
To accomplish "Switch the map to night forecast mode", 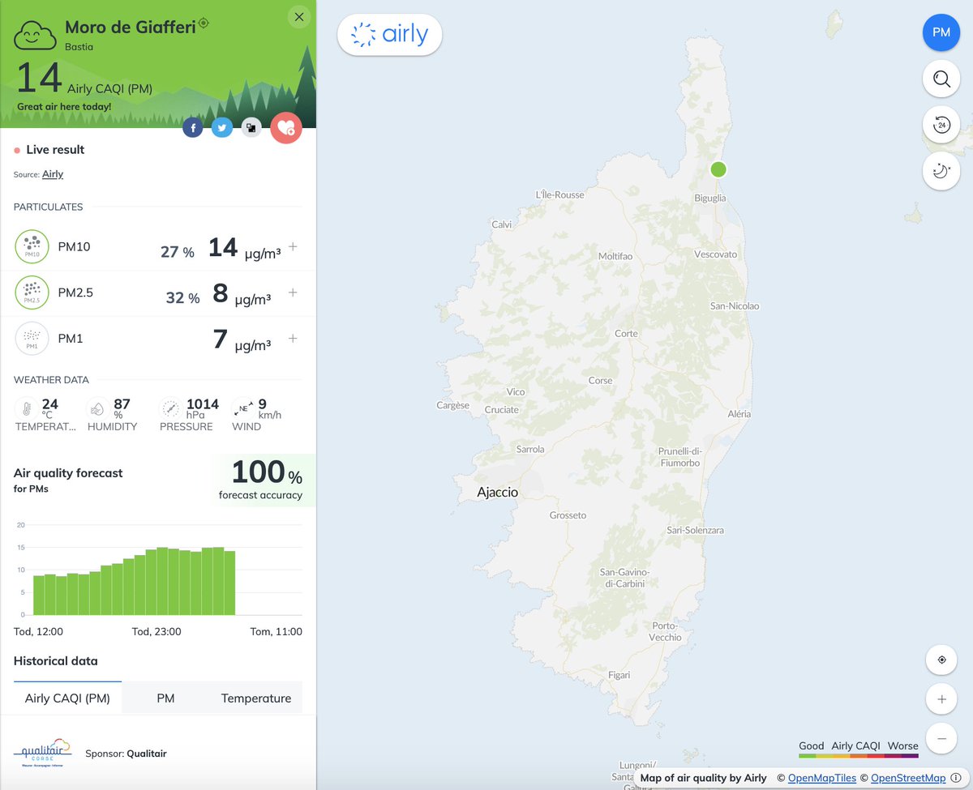I will (x=941, y=171).
